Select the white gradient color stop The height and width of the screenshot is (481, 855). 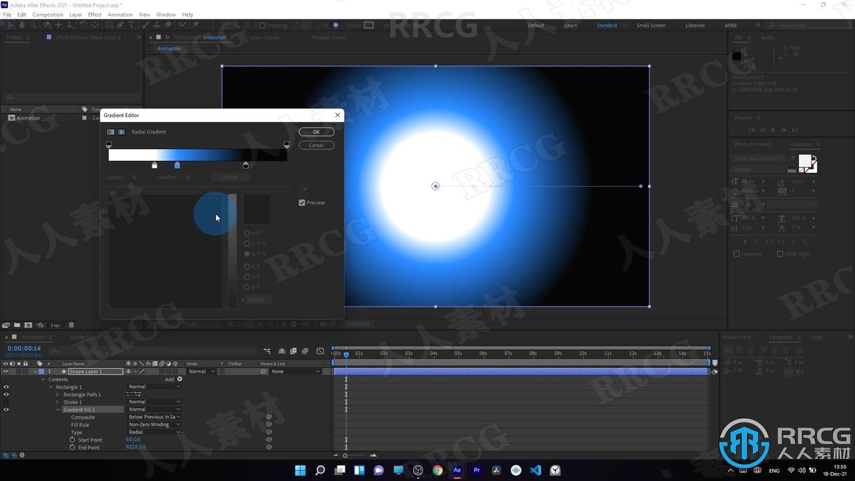coord(154,165)
